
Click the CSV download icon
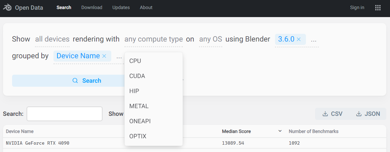pos(325,114)
